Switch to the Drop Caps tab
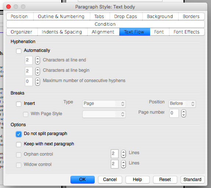 tap(125, 17)
